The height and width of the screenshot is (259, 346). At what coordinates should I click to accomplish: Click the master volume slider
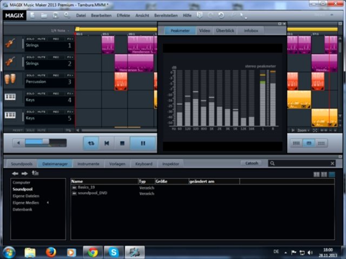click(45, 142)
